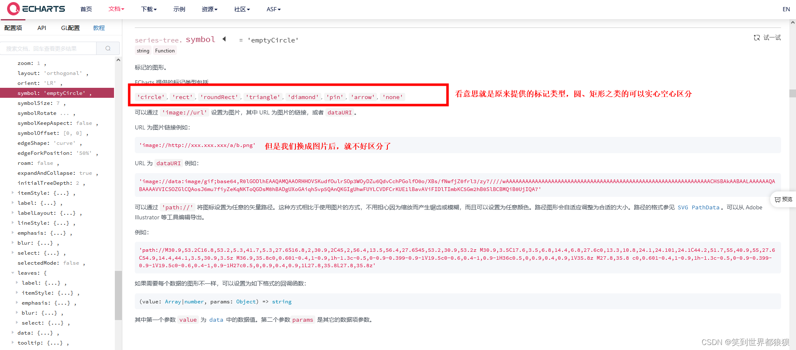Select the symbolSize option row
The width and height of the screenshot is (796, 350).
(57, 103)
